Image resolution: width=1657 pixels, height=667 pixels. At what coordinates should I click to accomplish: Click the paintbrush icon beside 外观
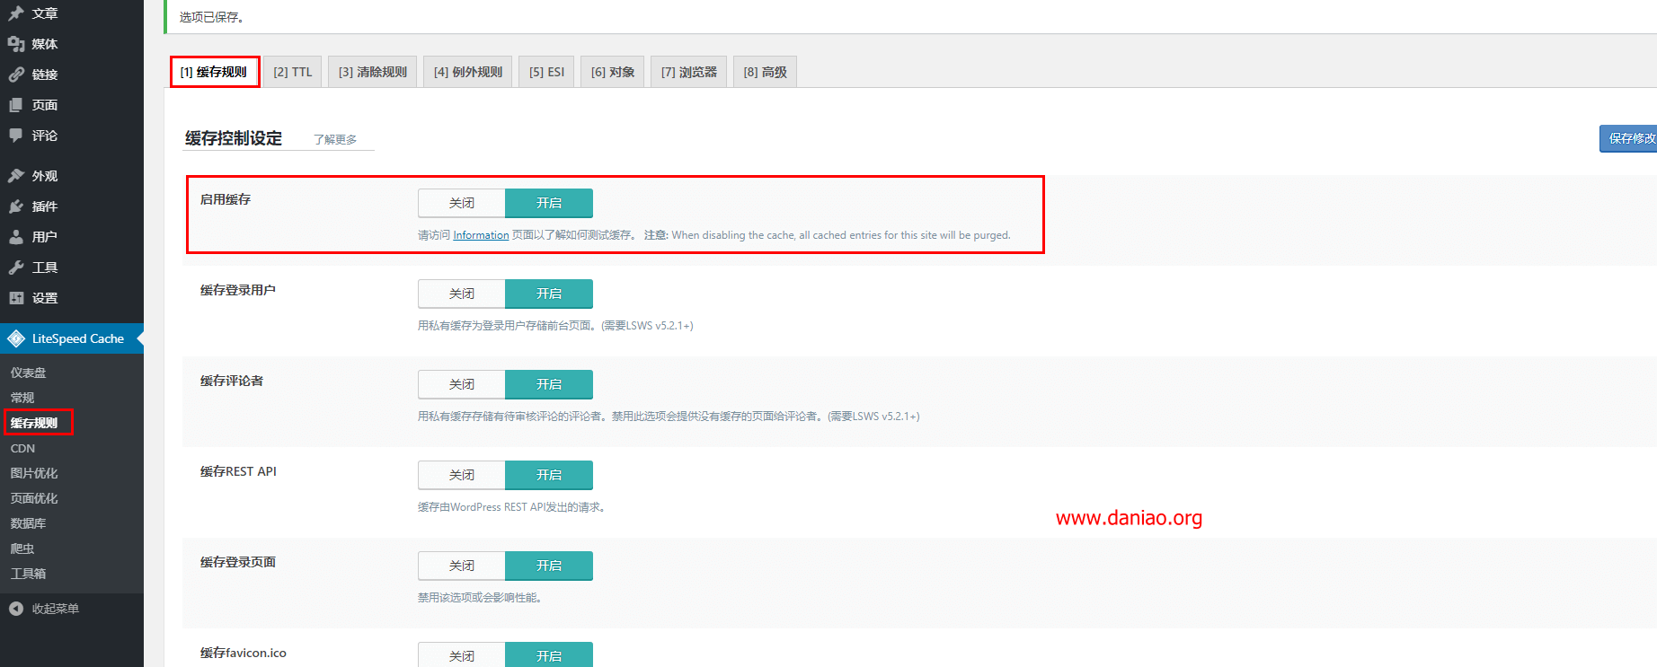point(16,176)
